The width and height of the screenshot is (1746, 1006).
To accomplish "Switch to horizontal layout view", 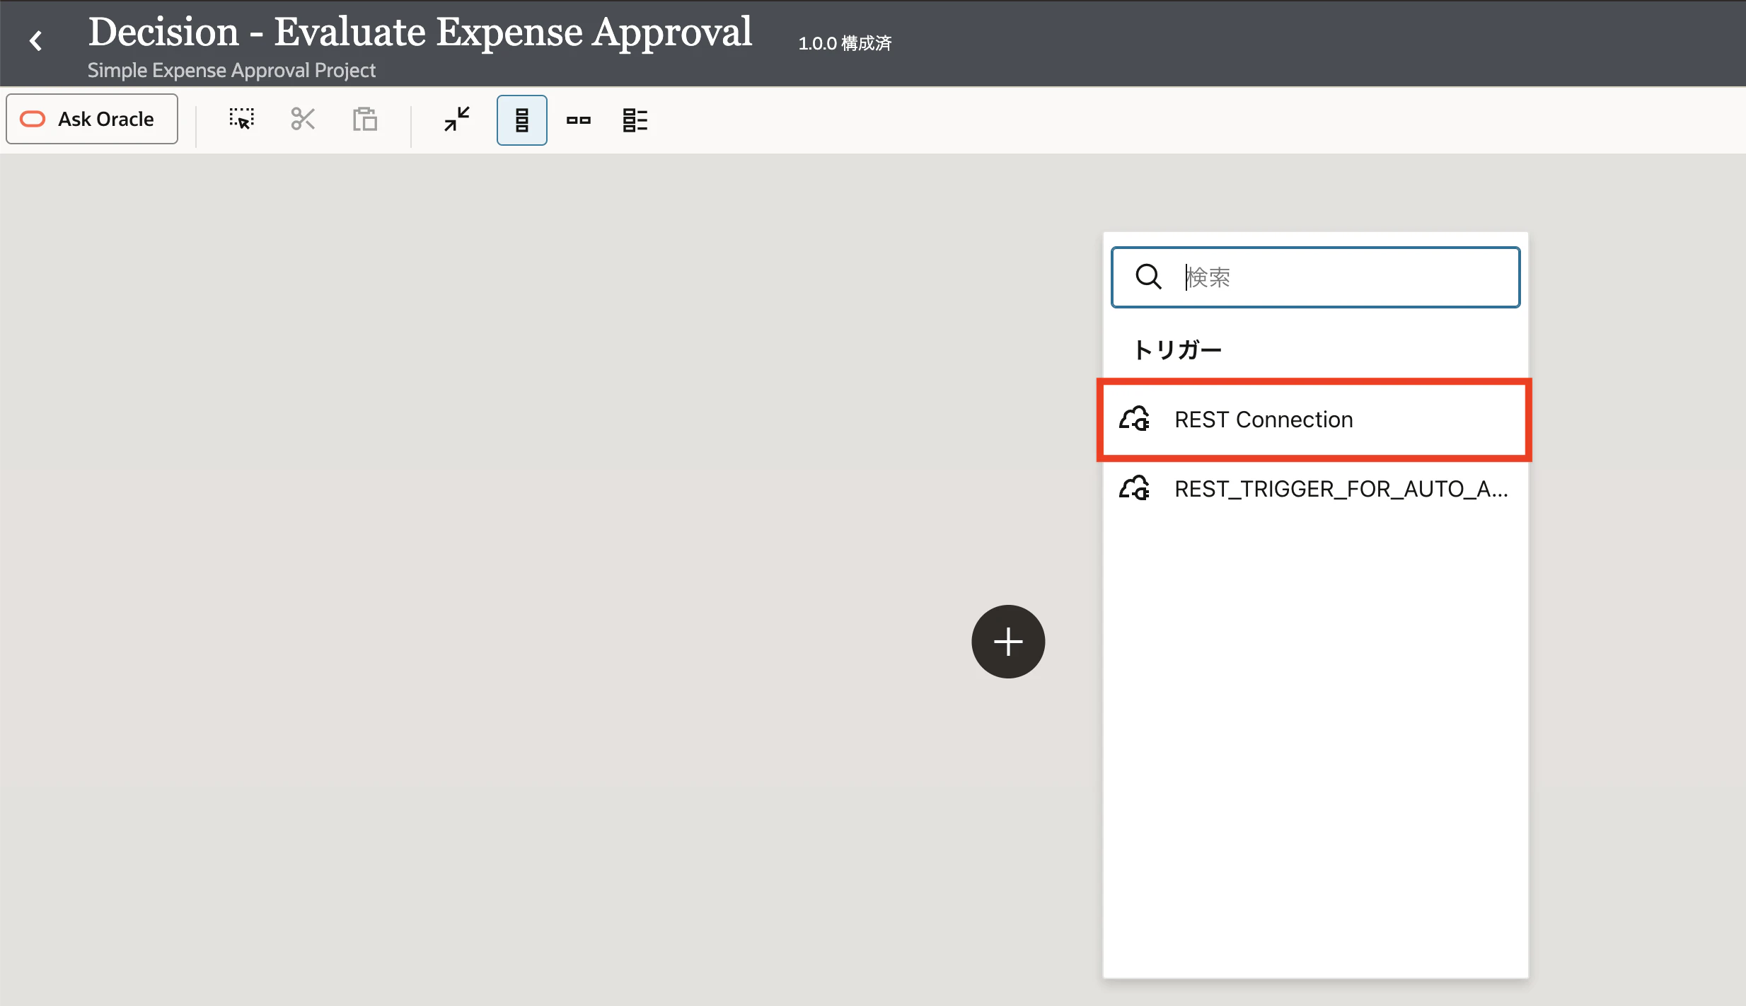I will (x=579, y=120).
